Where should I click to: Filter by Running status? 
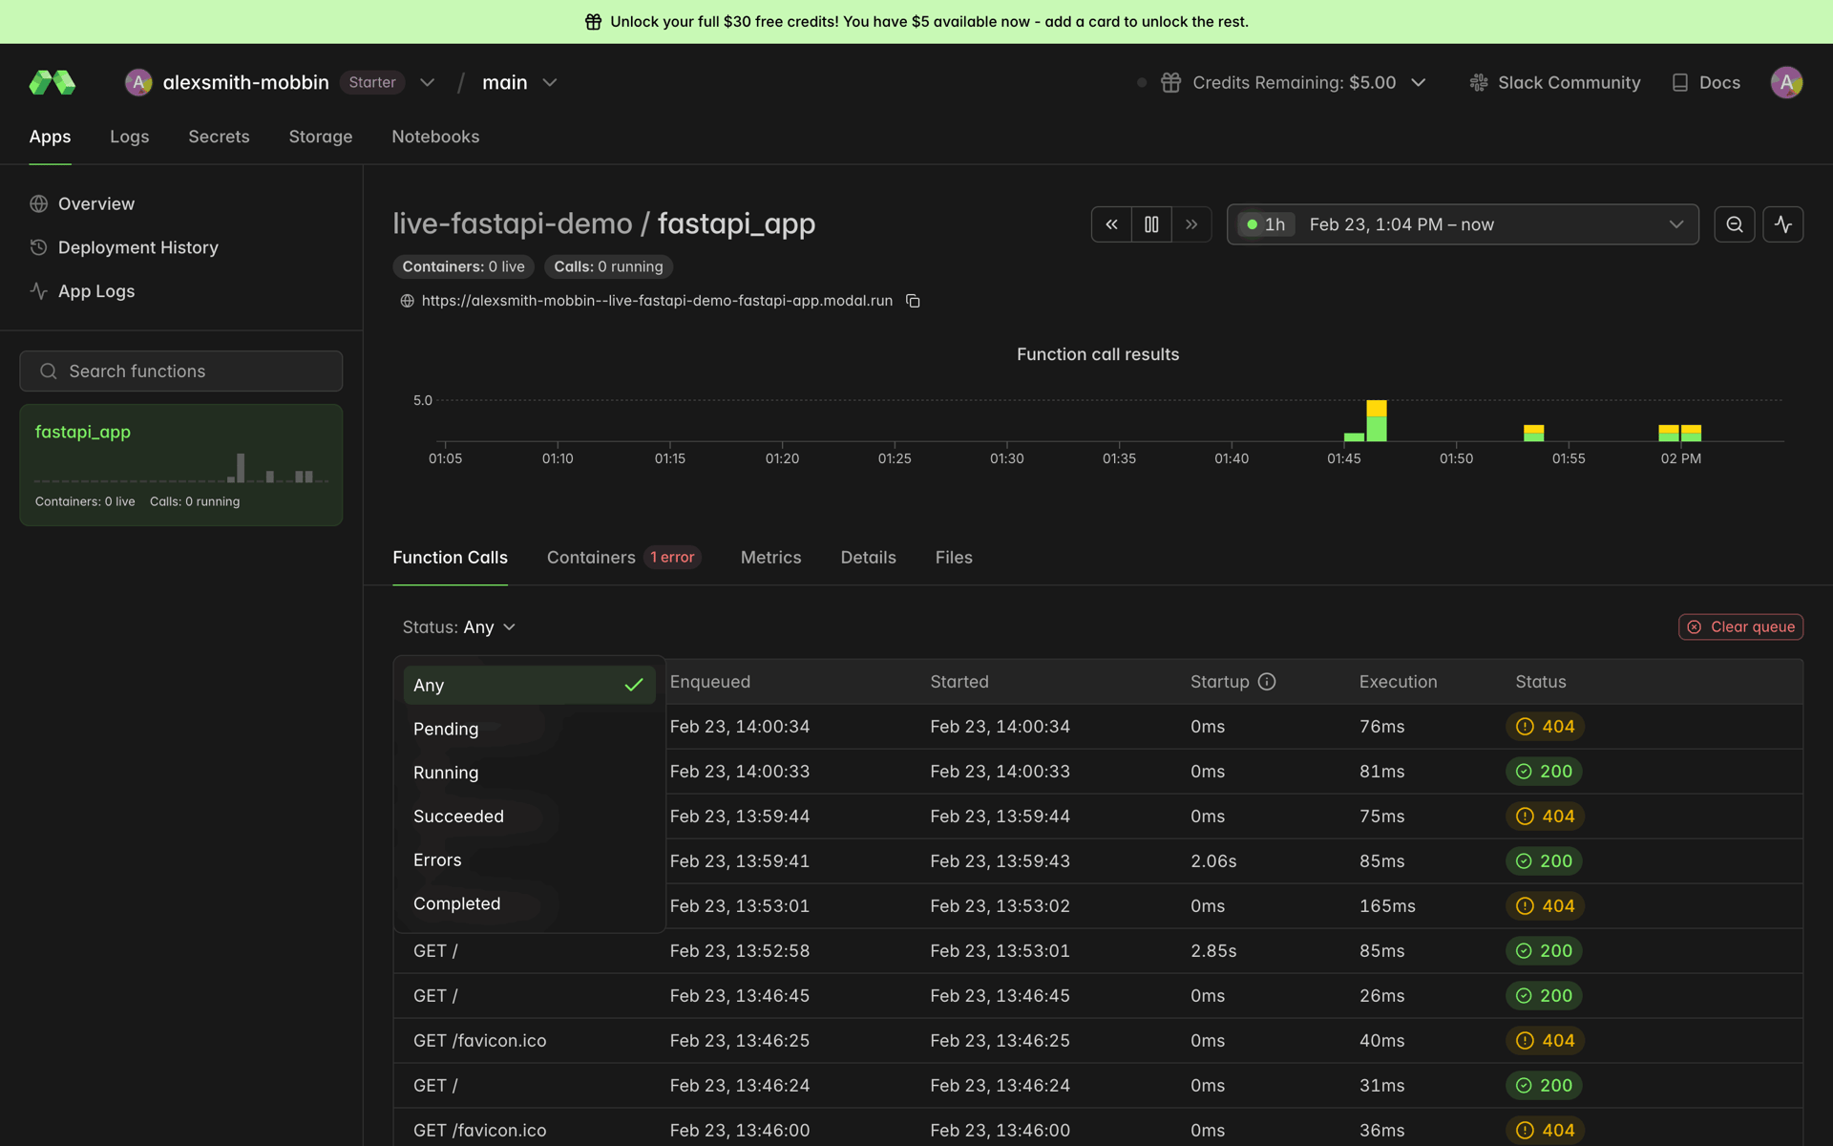coord(529,773)
